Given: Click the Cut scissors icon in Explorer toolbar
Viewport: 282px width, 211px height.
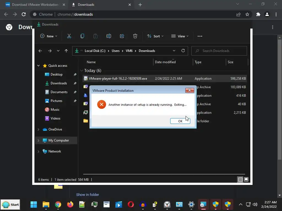Looking at the screenshot, I should [x=69, y=36].
